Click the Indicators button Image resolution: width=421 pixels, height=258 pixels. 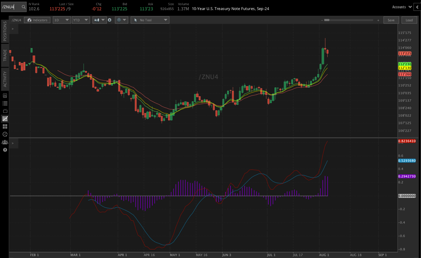(x=37, y=20)
